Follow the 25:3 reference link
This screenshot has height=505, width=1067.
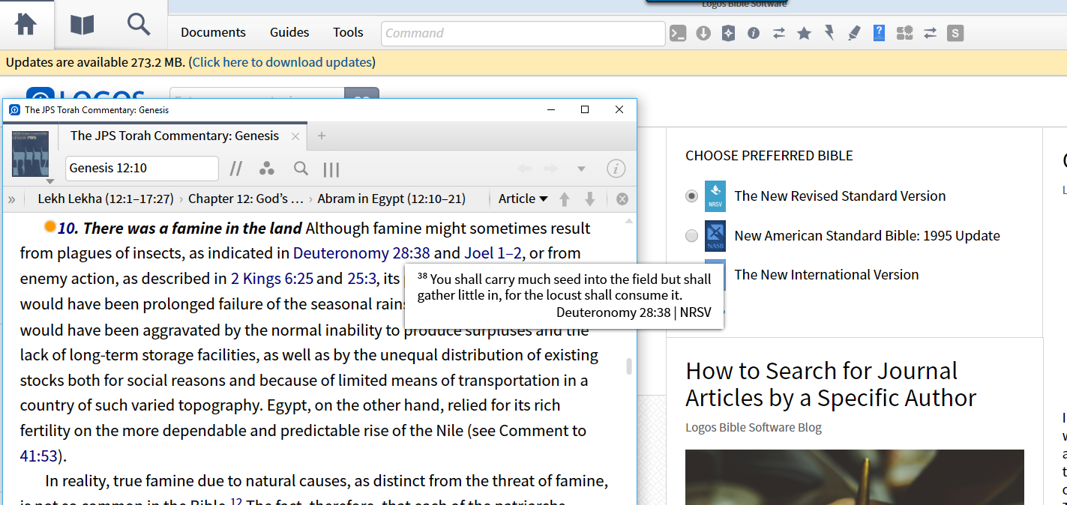tap(361, 279)
